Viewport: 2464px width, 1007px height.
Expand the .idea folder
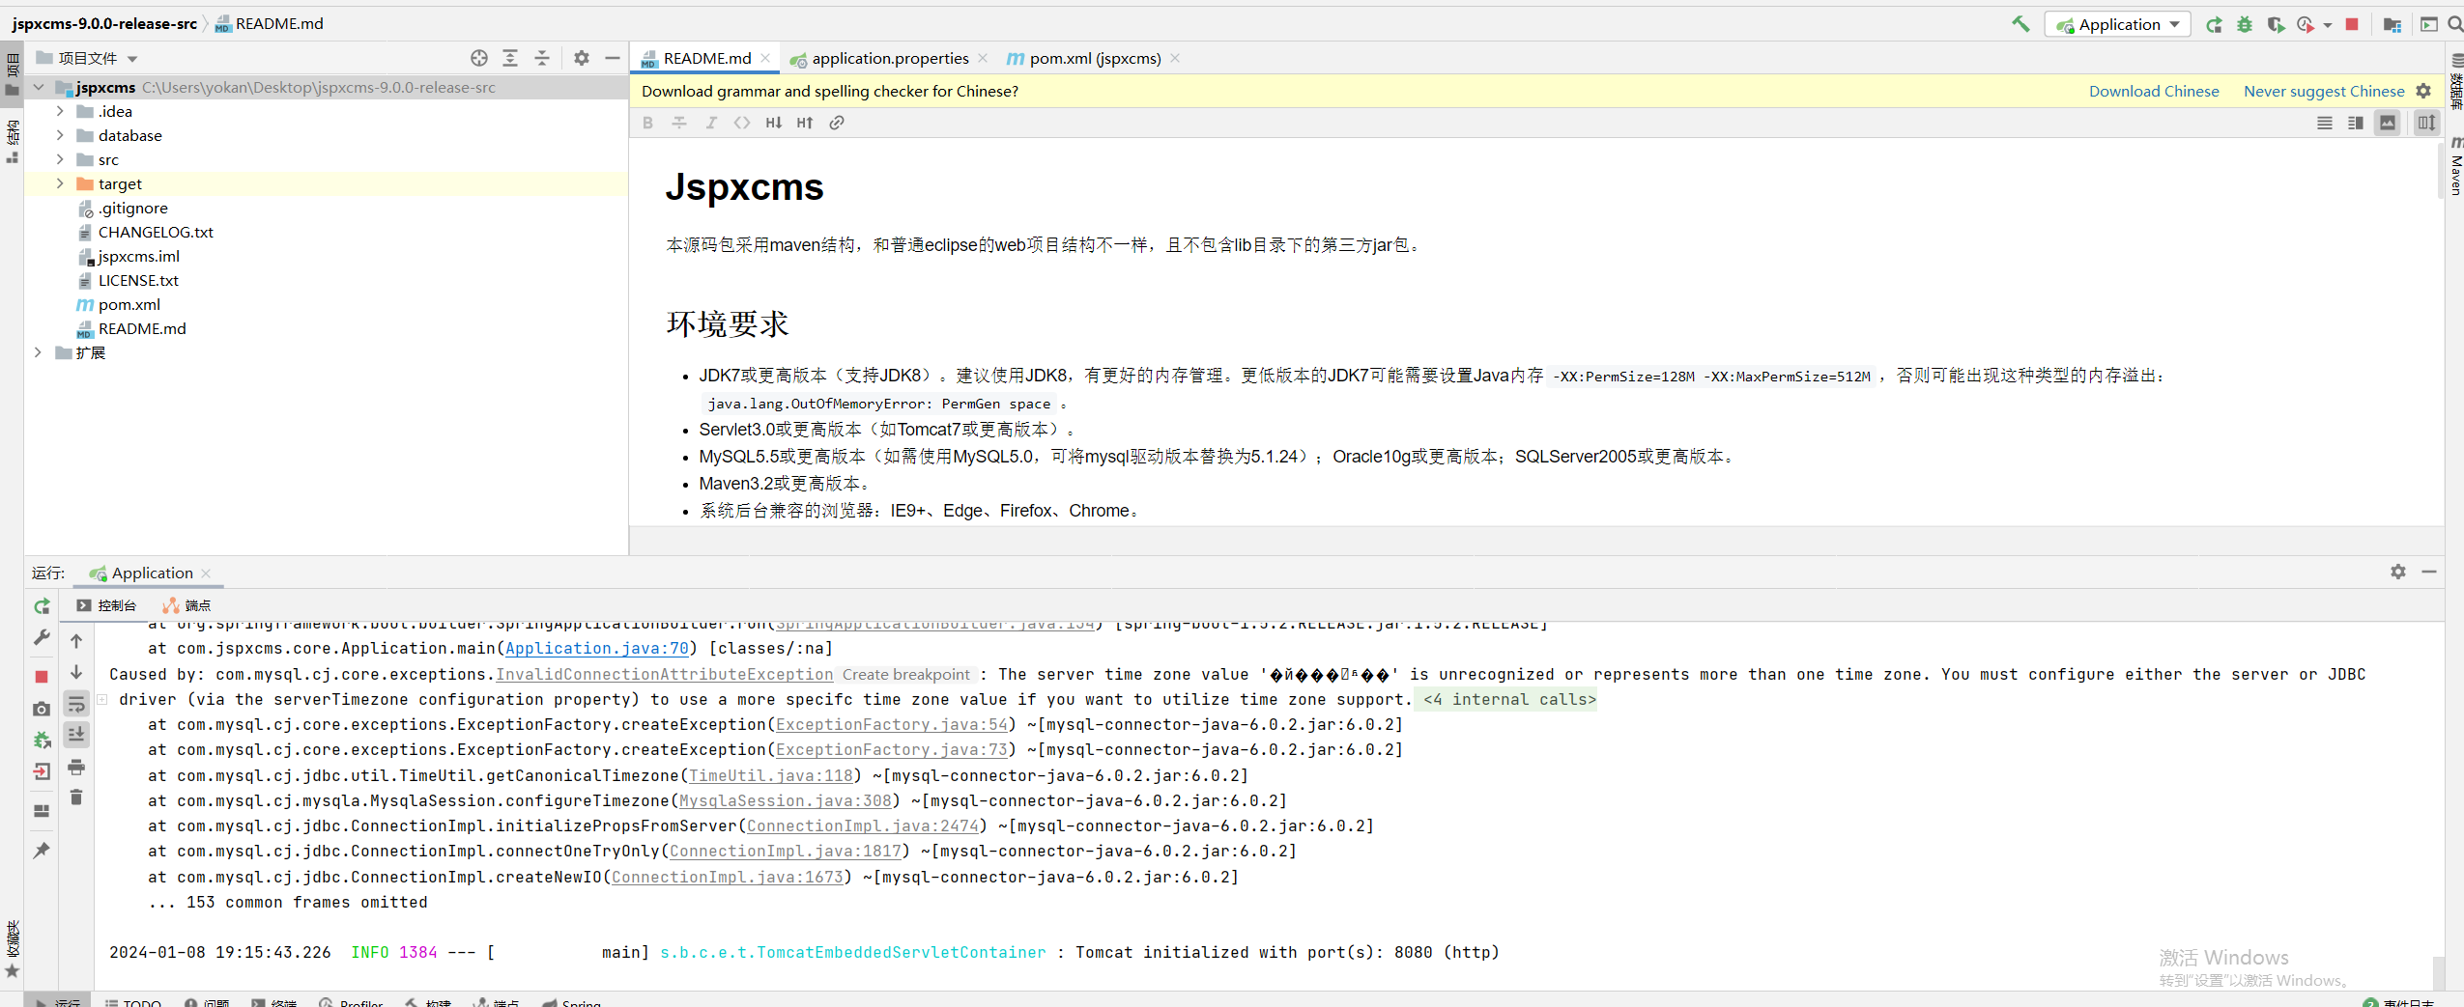(x=60, y=111)
